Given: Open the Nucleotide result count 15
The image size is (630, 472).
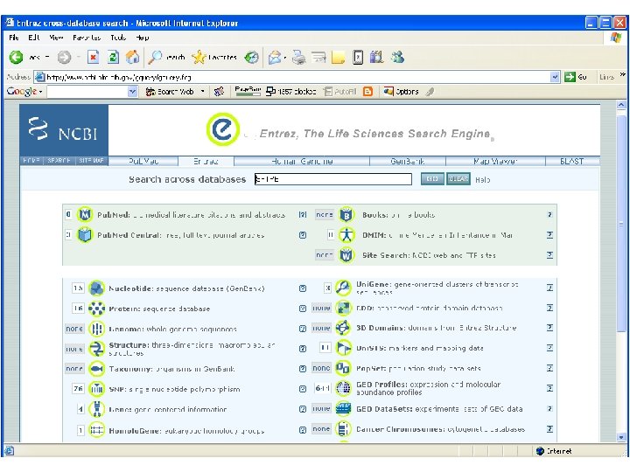Looking at the screenshot, I should click(78, 288).
